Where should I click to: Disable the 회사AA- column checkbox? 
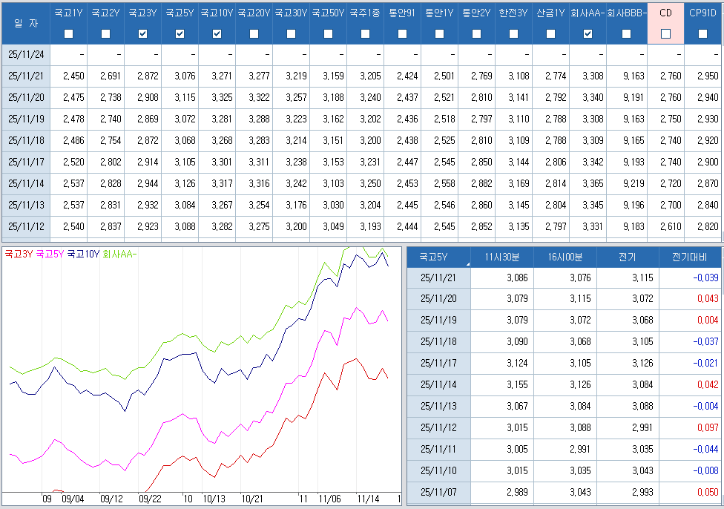point(588,33)
